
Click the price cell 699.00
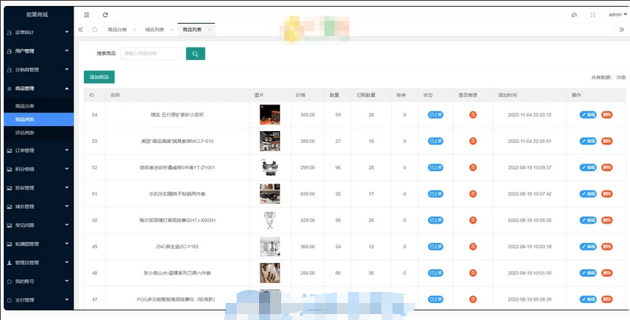point(308,194)
